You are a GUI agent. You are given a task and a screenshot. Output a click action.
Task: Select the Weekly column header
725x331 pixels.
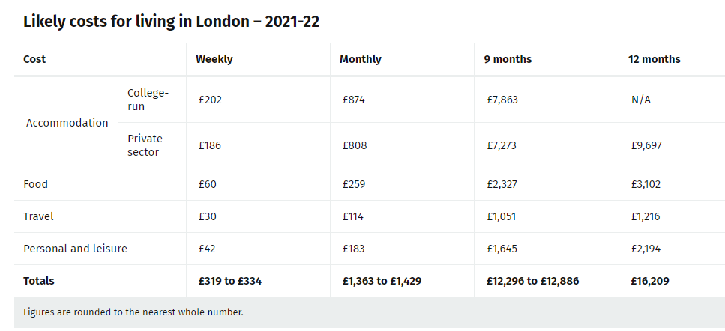point(214,60)
